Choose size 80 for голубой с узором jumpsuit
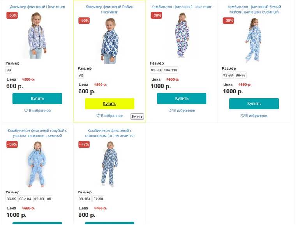 point(49,199)
